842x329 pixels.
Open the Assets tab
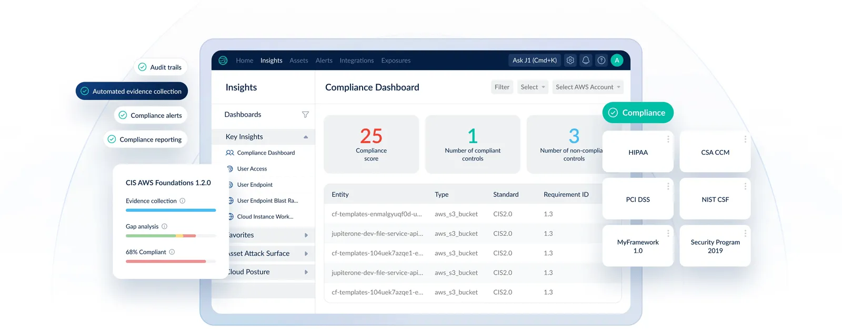(299, 61)
